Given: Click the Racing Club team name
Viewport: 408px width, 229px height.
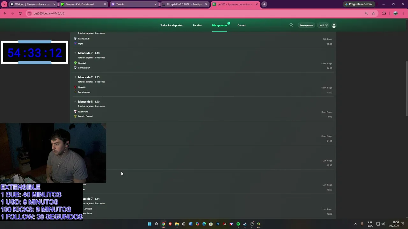Looking at the screenshot, I should 84,39.
